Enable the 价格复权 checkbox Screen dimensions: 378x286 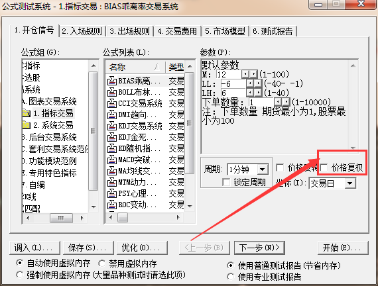tap(324, 167)
